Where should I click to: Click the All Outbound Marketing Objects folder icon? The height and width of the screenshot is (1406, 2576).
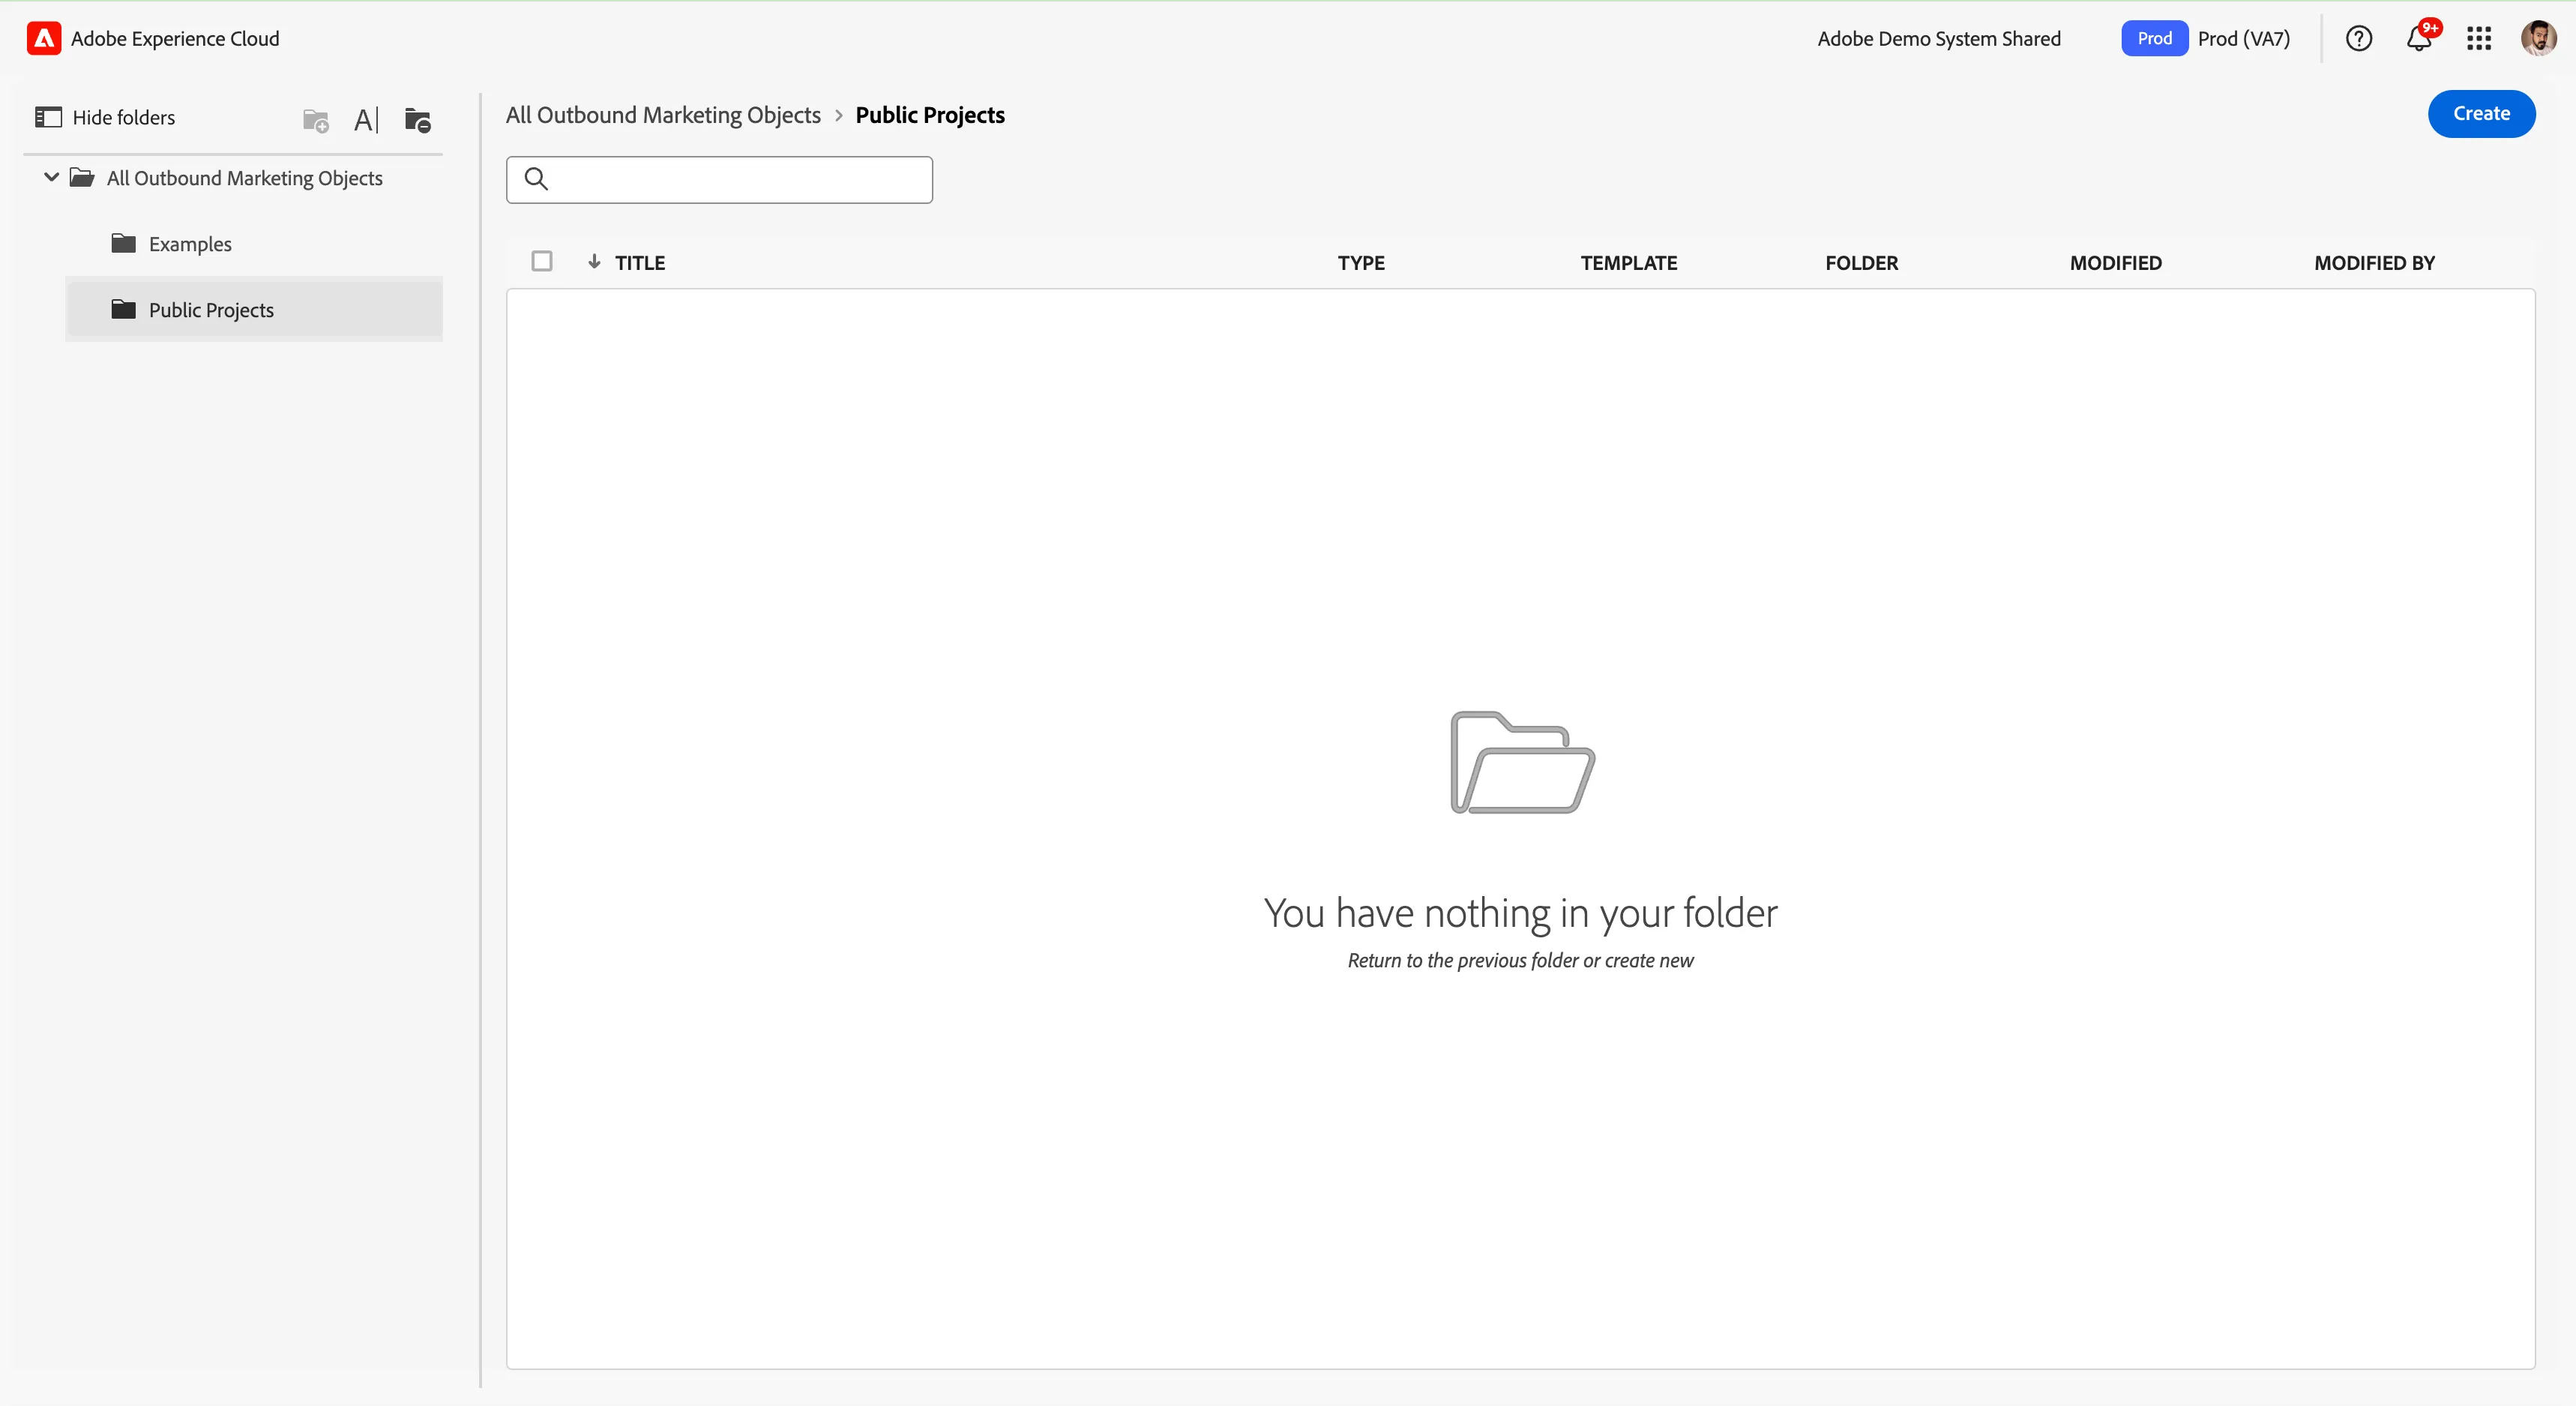(82, 177)
